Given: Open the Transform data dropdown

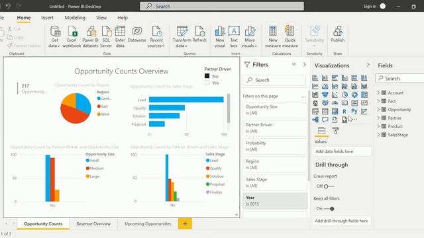Looking at the screenshot, I should (182, 37).
